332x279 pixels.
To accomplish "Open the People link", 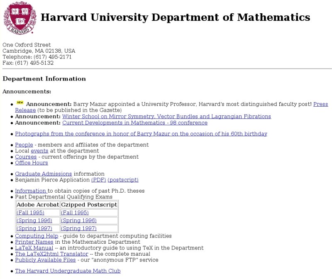I will pos(24,145).
